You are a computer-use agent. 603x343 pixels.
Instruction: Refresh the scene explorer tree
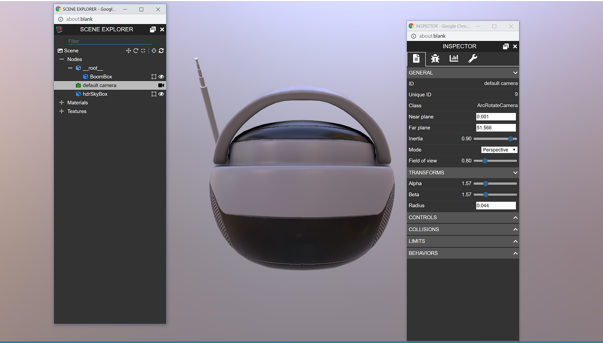(x=161, y=50)
